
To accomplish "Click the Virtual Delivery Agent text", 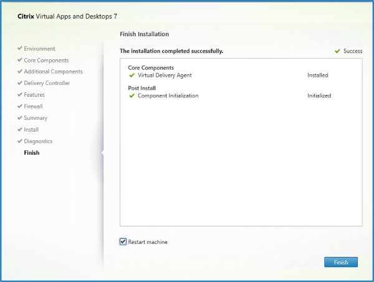I will point(165,75).
